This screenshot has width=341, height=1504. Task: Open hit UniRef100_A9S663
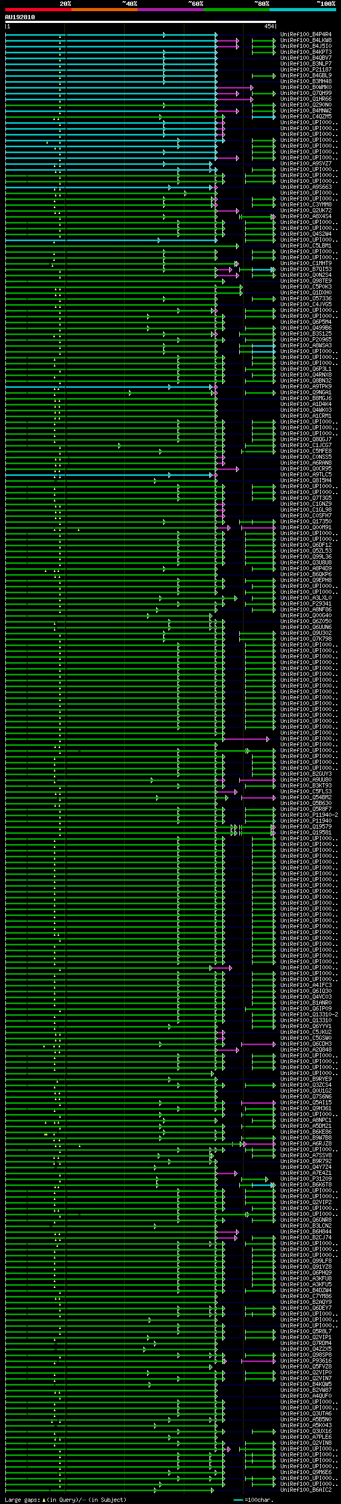coord(306,187)
